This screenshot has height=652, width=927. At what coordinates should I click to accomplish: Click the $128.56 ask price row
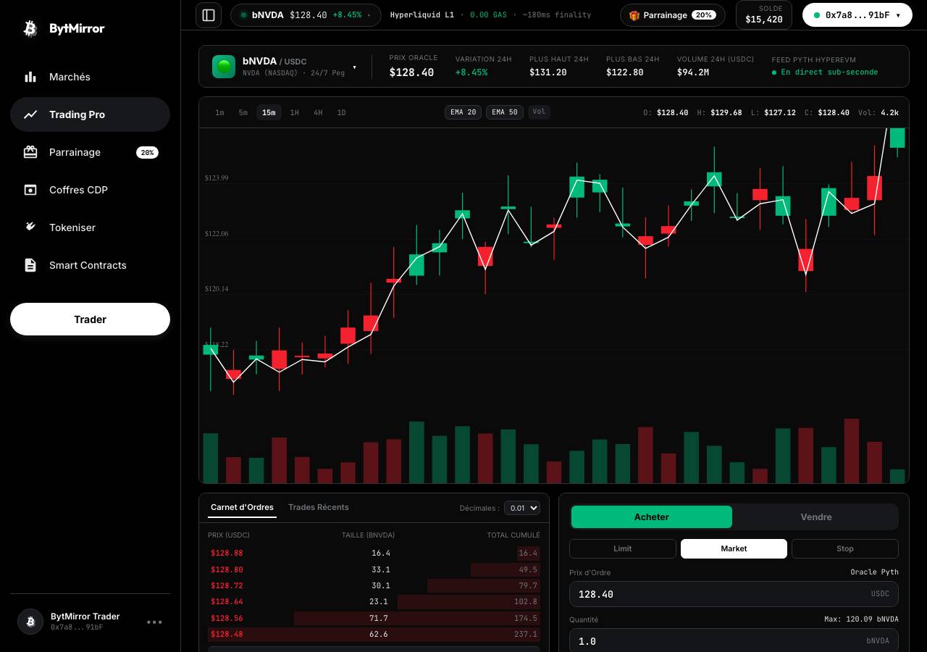(374, 618)
